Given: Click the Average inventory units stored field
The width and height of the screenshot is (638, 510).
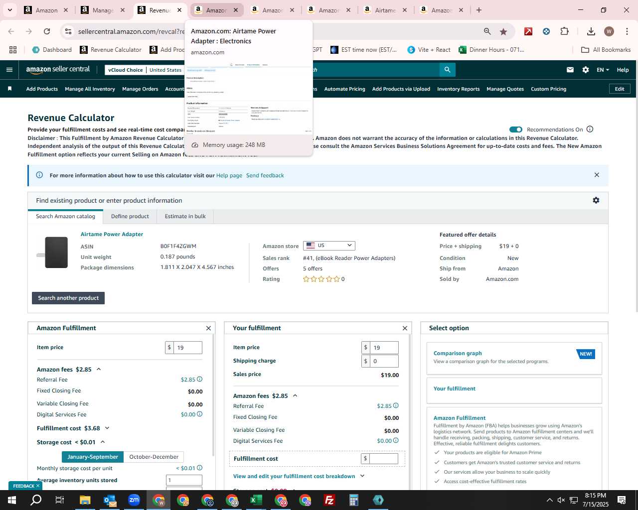Looking at the screenshot, I should [184, 480].
